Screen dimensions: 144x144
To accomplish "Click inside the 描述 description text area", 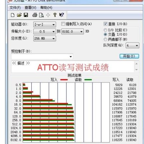I will [x=73, y=67].
